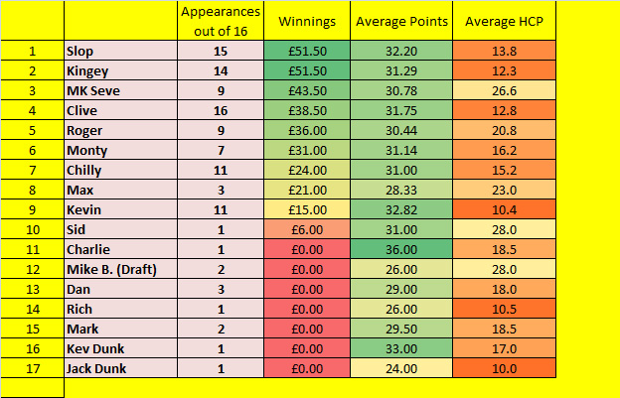Select the cell containing Slop
This screenshot has height=398, width=620.
pos(120,51)
